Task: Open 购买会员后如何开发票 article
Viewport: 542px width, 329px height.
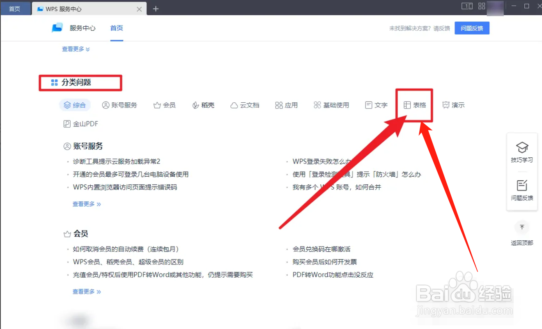Action: (x=324, y=262)
